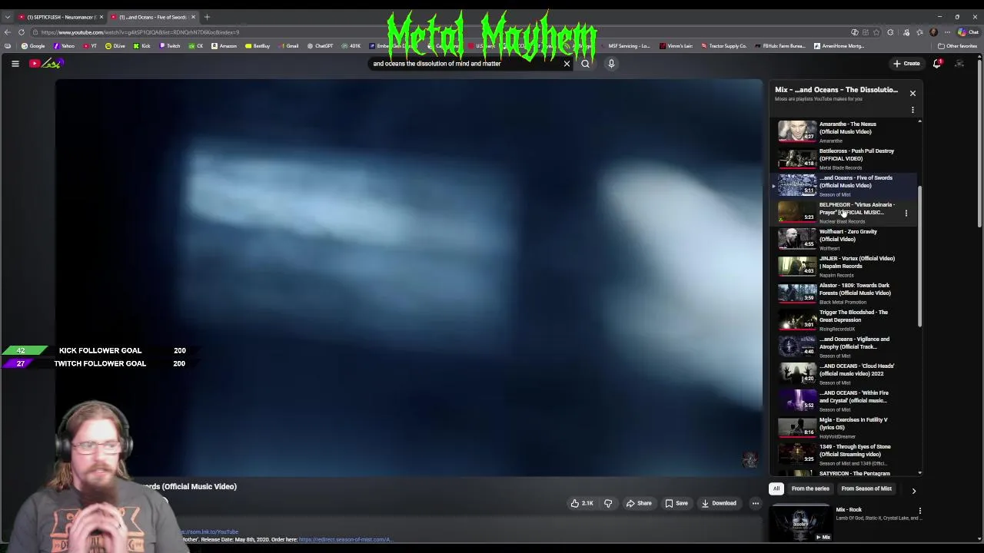The width and height of the screenshot is (984, 553).
Task: Close the Mix playlist panel
Action: (x=913, y=93)
